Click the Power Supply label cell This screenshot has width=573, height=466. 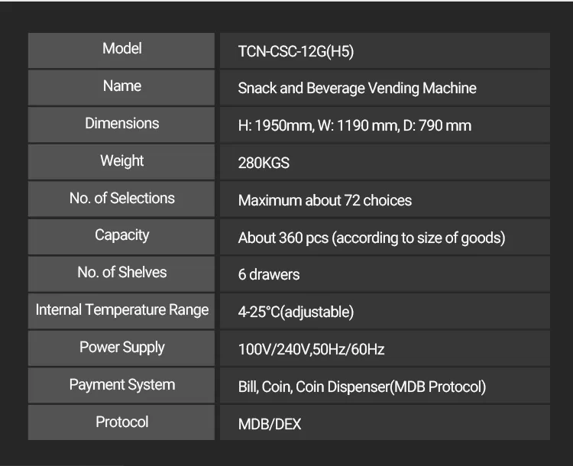coord(122,348)
